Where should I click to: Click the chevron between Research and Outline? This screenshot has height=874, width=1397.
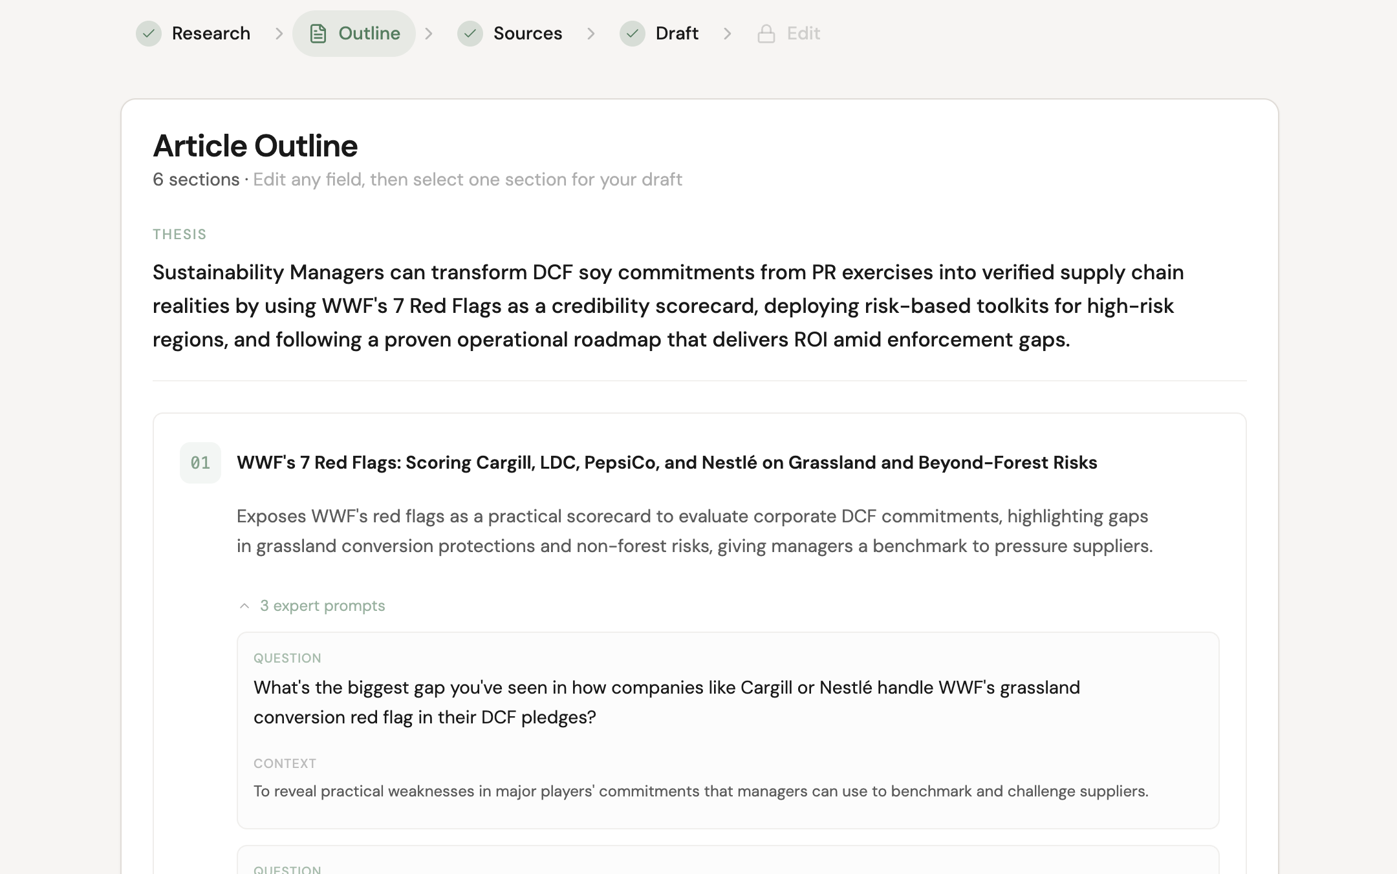pos(279,34)
